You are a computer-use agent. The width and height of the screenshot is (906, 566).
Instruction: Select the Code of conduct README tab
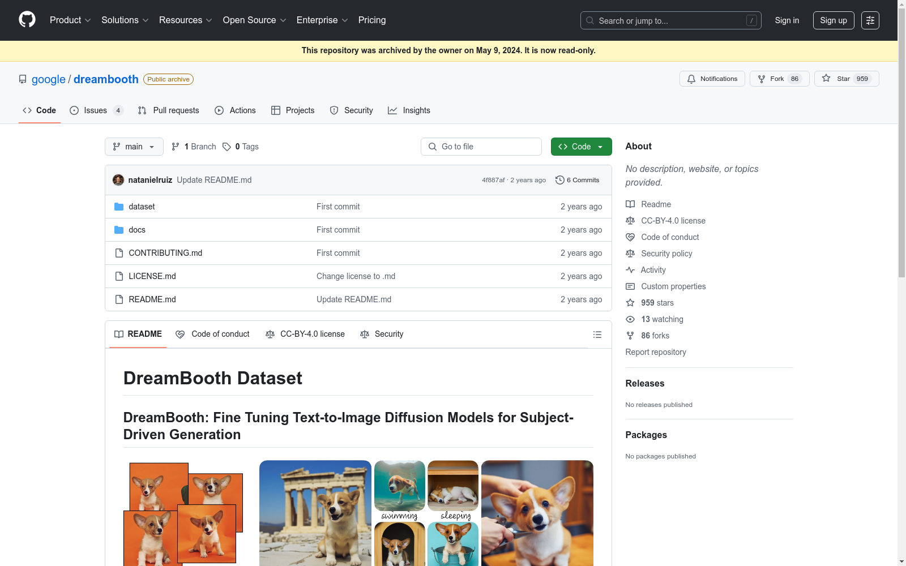tap(213, 334)
